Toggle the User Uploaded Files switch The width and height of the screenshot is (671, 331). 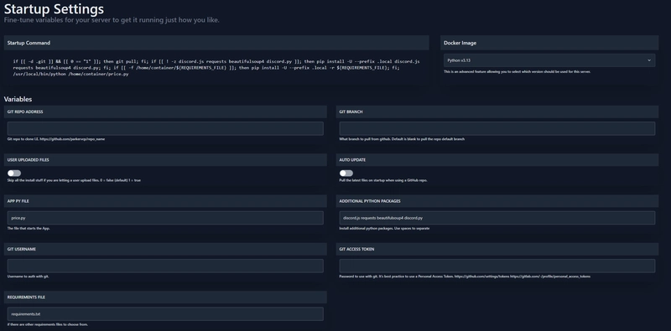point(14,173)
